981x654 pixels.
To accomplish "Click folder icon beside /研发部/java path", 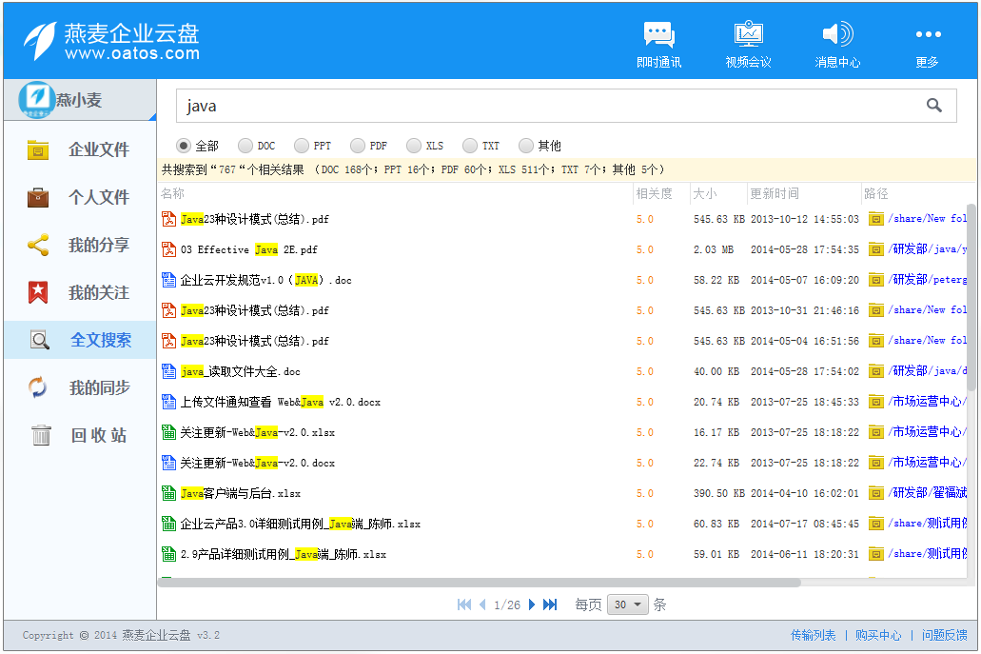I will 875,249.
